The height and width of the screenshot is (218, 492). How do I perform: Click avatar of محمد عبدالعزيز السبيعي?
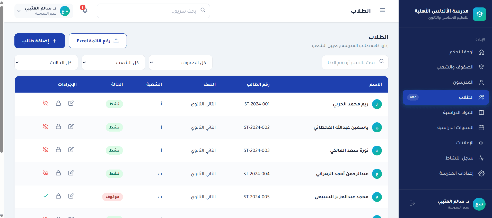tap(377, 197)
